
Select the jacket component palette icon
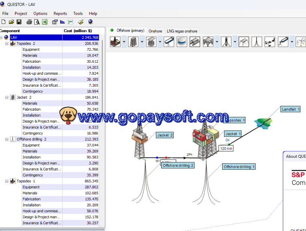(133, 41)
